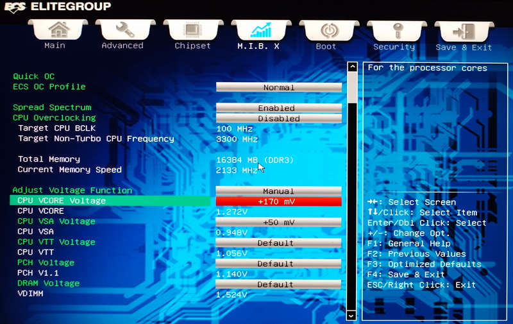
Task: Switch to the Advanced tab label
Action: click(122, 46)
